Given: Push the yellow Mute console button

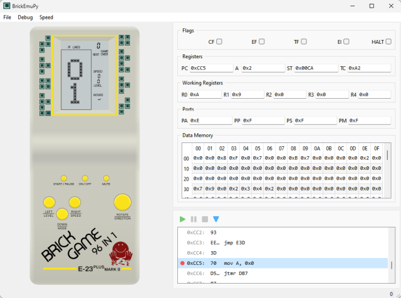Looking at the screenshot, I should [106, 178].
